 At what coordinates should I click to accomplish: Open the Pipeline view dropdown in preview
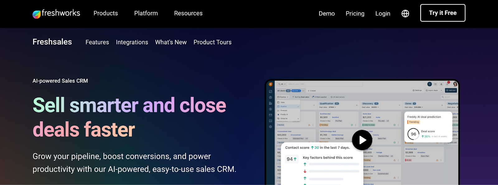(x=283, y=97)
